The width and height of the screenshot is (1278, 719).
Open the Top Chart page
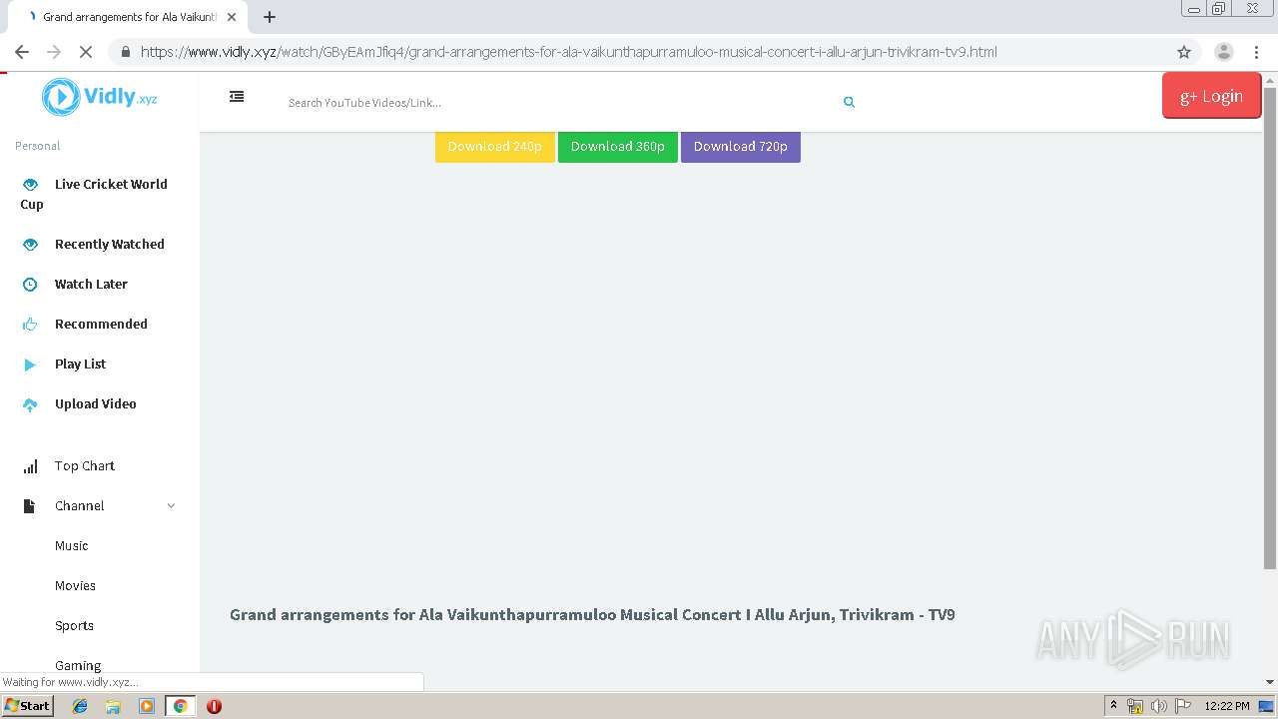click(x=85, y=465)
